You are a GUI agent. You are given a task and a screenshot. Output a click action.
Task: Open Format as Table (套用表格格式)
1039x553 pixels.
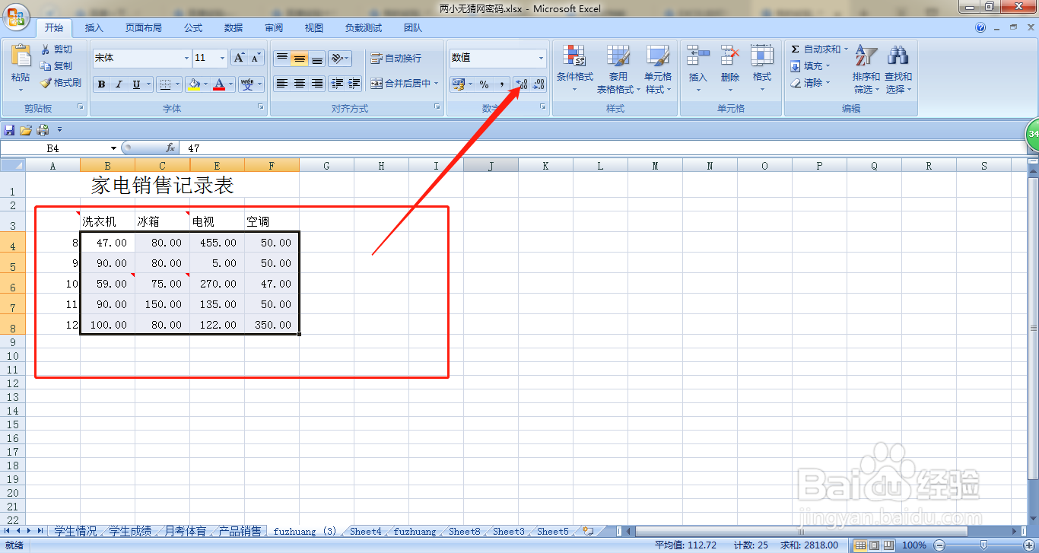618,68
